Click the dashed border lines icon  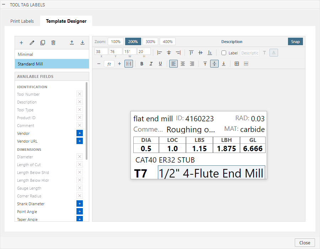[246, 64]
